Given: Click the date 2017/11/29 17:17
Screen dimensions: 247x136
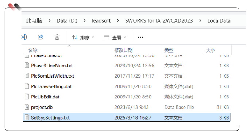Looking at the screenshot, I should point(134,76).
